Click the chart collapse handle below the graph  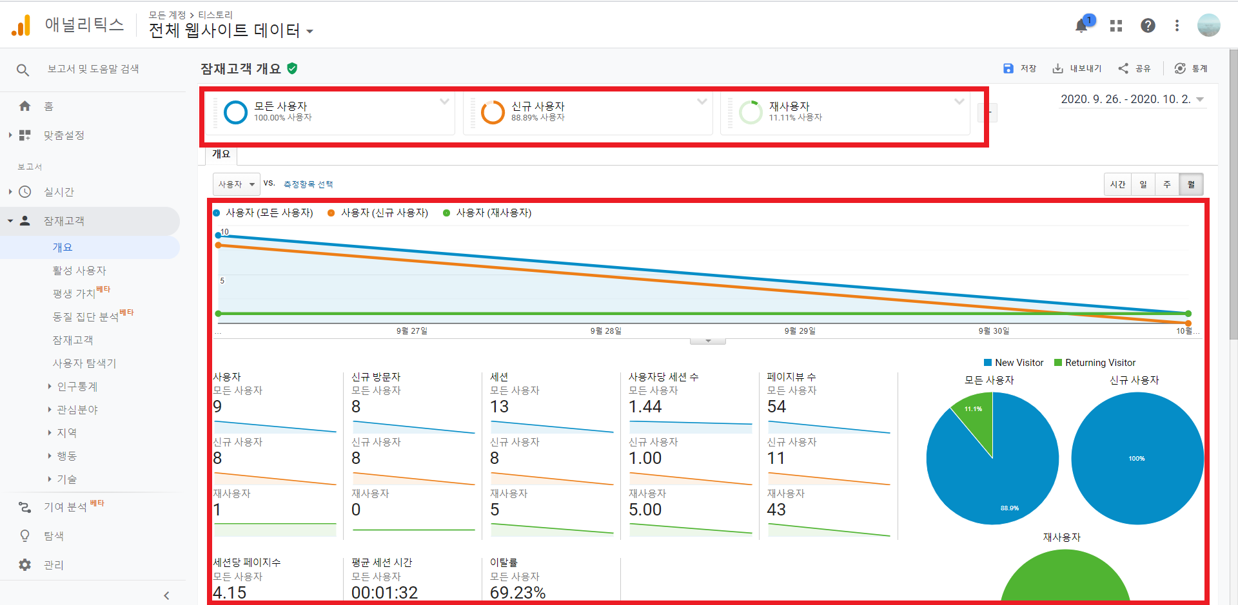tap(708, 341)
